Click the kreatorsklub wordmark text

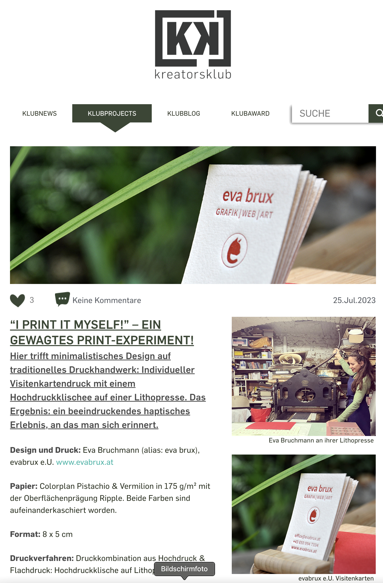(193, 74)
